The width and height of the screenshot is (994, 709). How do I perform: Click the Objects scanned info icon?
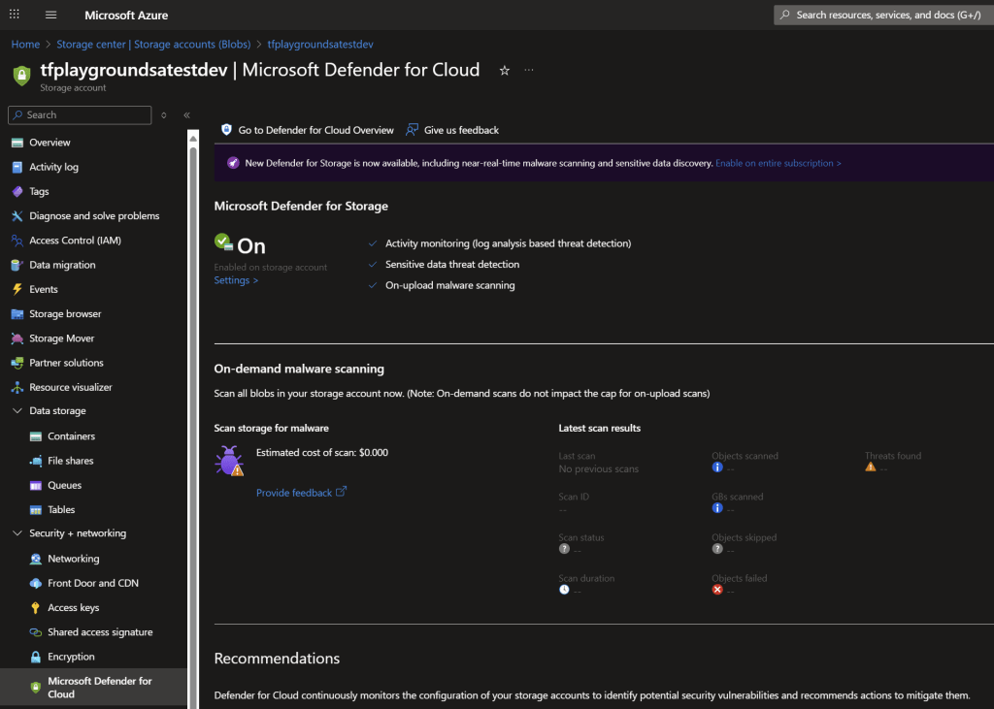717,467
